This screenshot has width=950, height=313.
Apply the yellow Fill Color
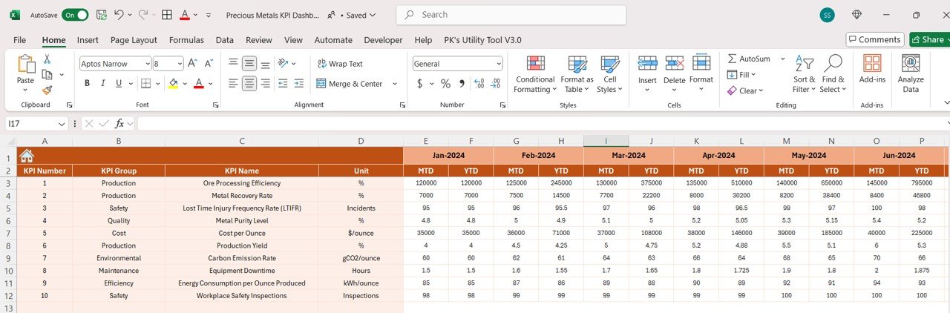click(173, 84)
